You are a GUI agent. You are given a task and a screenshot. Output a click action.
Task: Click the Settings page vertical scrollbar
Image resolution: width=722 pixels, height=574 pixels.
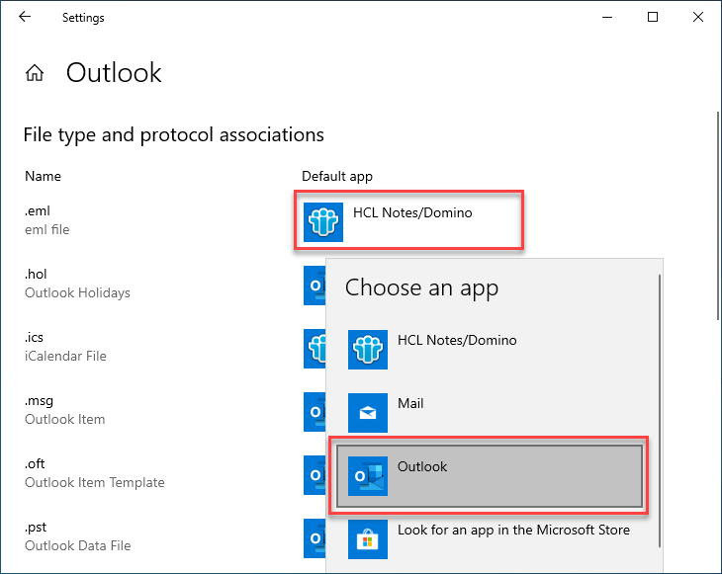click(x=718, y=216)
